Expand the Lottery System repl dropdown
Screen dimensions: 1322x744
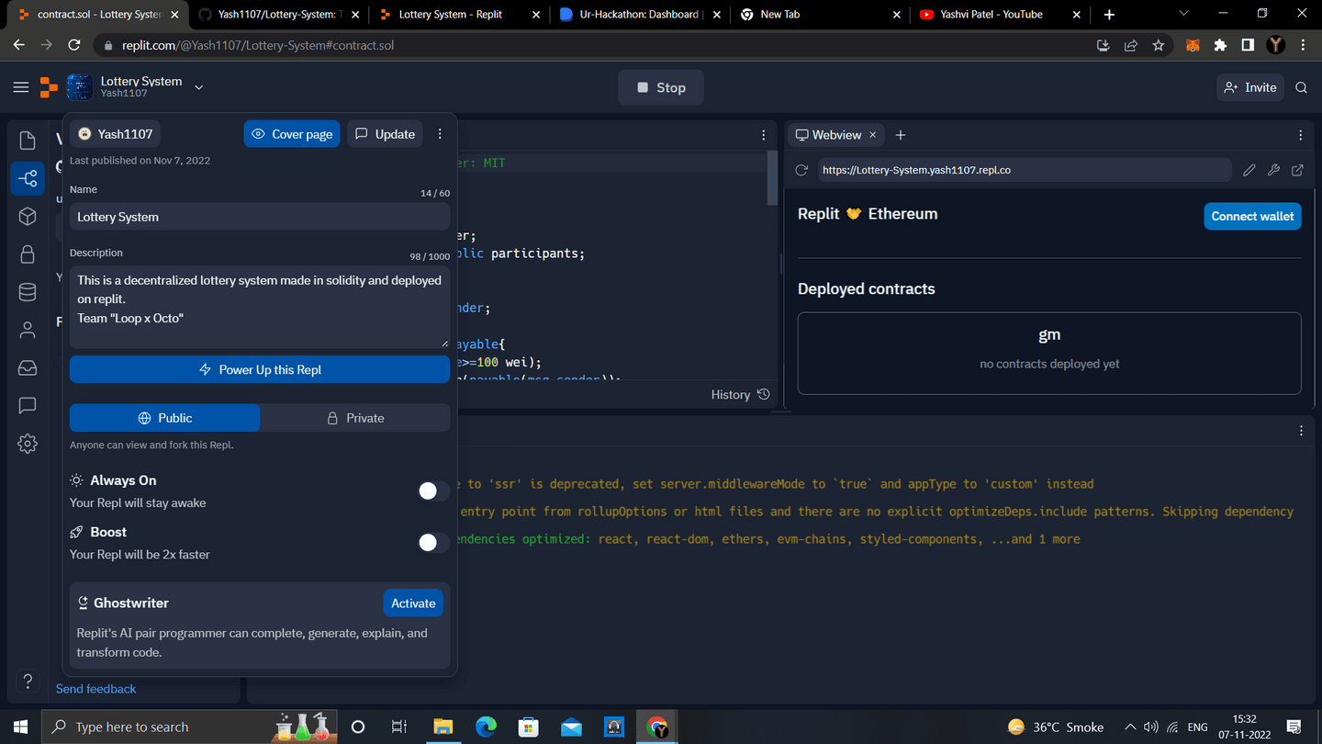click(x=199, y=87)
